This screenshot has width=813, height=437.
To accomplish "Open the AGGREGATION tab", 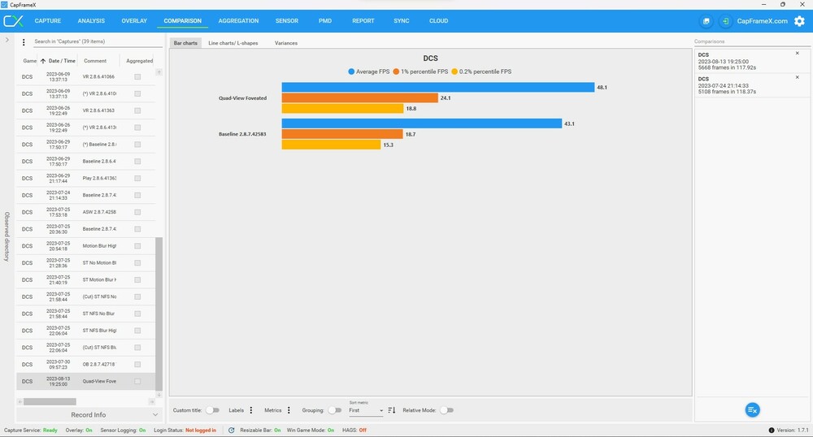I will (238, 21).
